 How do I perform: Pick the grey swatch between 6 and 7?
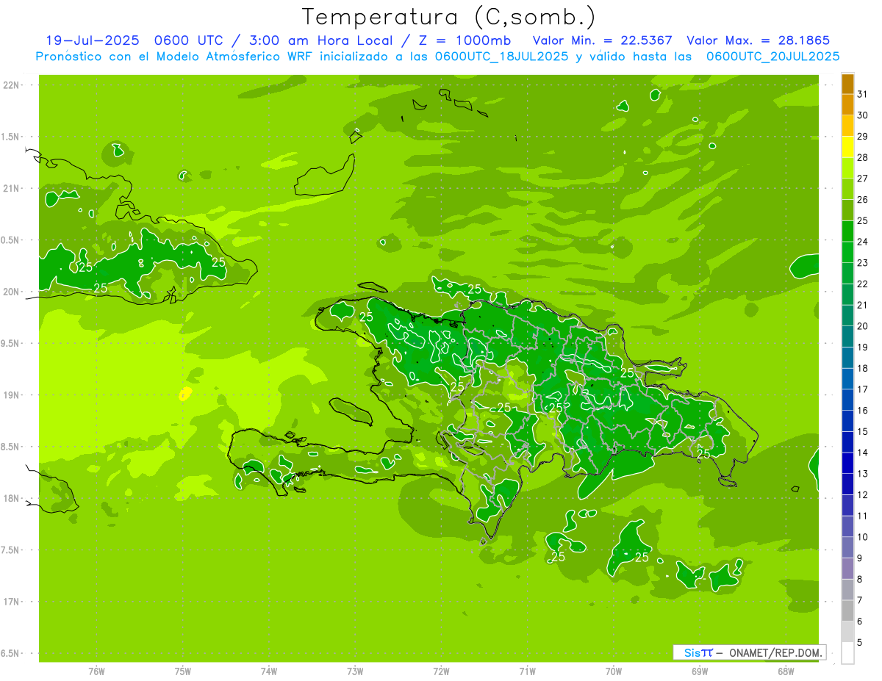click(847, 610)
